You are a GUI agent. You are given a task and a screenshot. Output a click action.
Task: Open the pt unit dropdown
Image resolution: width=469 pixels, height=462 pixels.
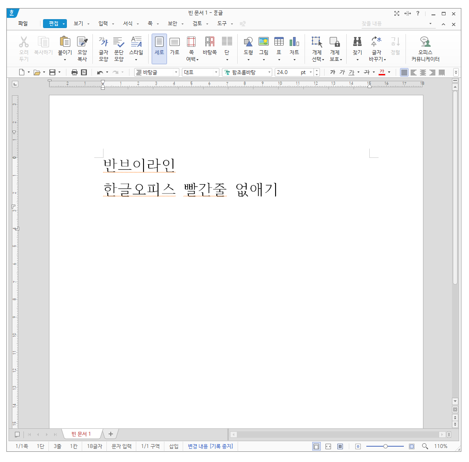coord(311,72)
